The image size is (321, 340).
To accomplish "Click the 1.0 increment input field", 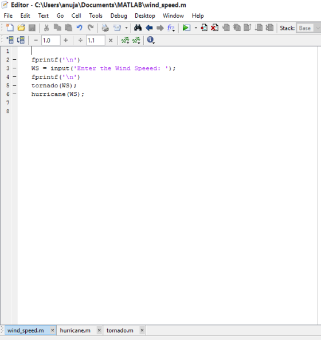I will tap(51, 40).
